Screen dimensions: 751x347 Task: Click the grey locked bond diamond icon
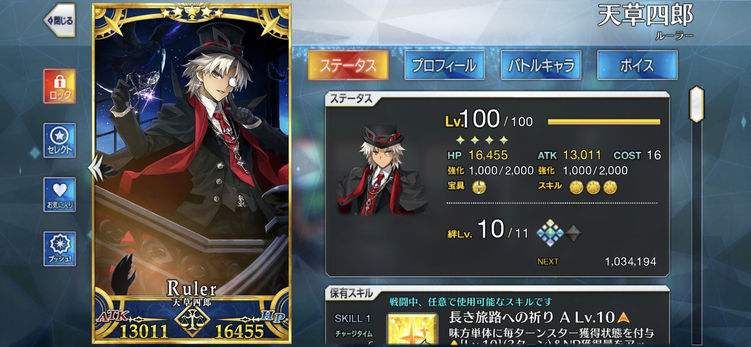point(573,233)
